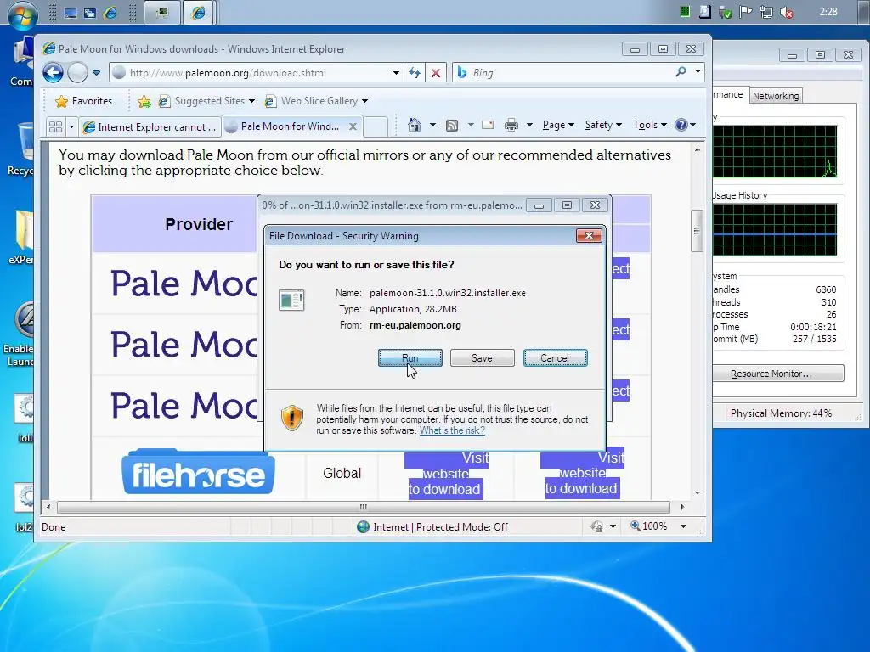Click the vertical scrollbar thumb in IE
The image size is (870, 652).
(697, 231)
